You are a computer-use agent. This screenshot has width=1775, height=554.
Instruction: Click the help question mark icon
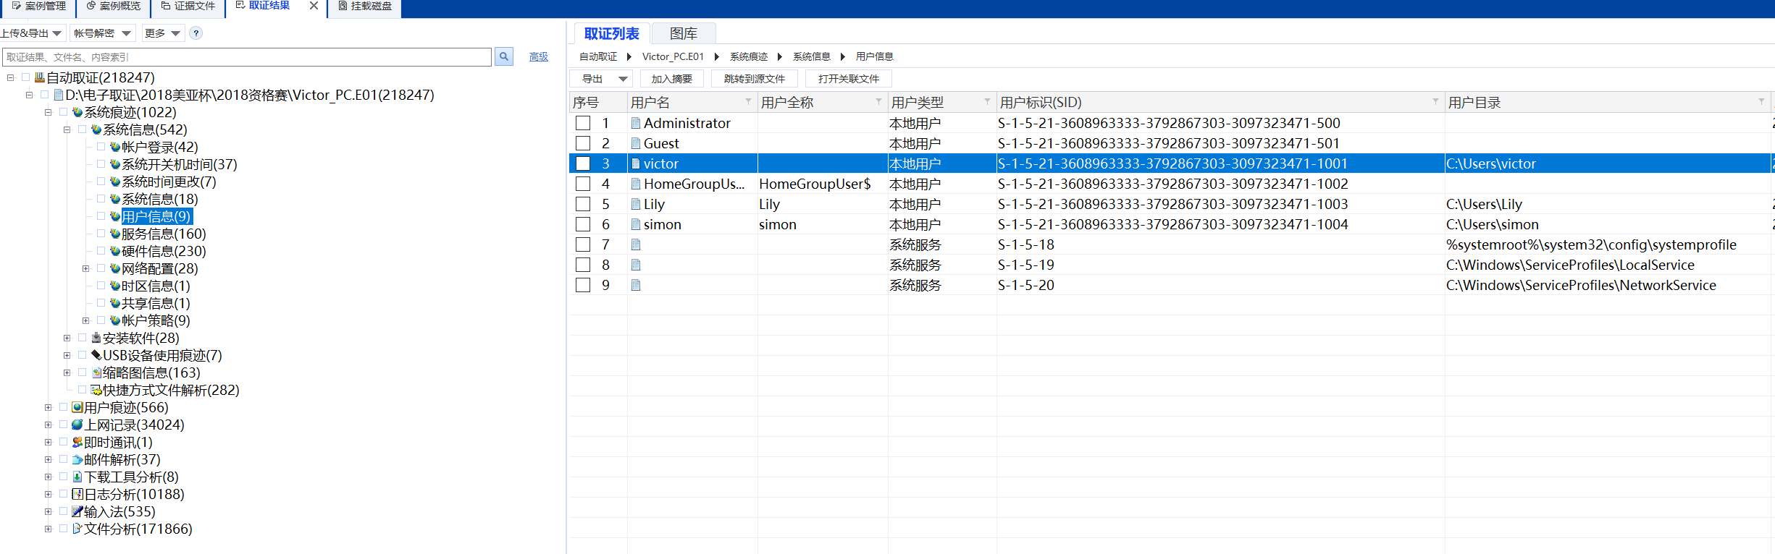click(x=196, y=33)
